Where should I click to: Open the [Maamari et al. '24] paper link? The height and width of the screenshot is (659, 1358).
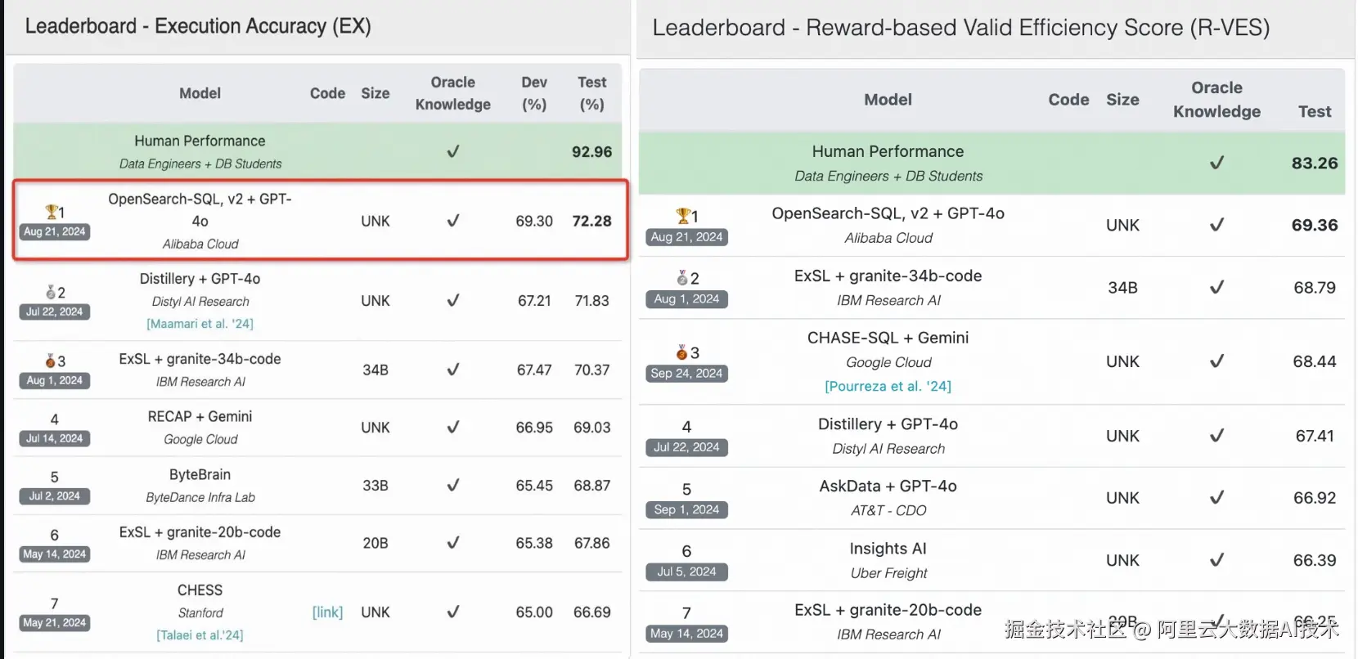[x=200, y=324]
